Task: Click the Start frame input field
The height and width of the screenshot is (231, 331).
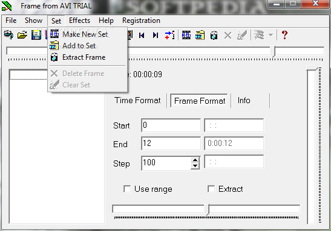Action: pos(171,125)
